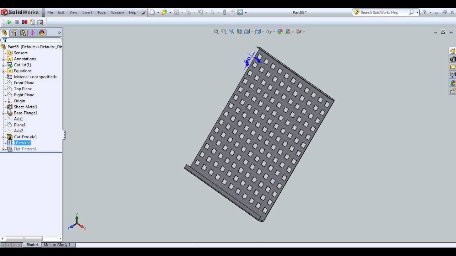Select Sheet-Metal1 in the feature tree
Viewport: 456px width, 256px height.
pos(25,107)
